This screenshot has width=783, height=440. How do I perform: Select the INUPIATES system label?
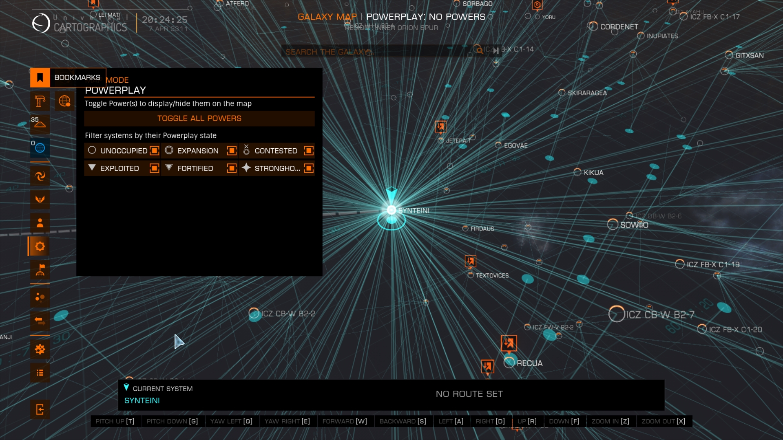click(662, 36)
